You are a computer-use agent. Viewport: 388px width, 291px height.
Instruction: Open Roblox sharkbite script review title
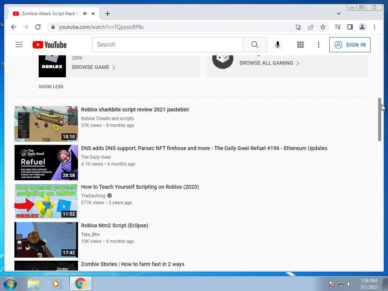click(135, 110)
